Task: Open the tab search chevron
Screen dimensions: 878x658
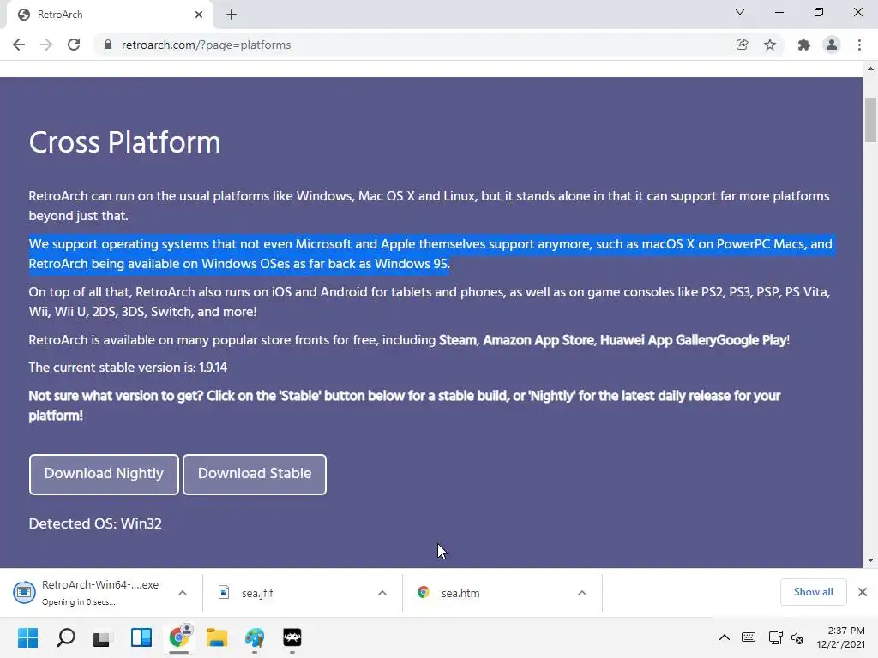Action: pos(740,12)
